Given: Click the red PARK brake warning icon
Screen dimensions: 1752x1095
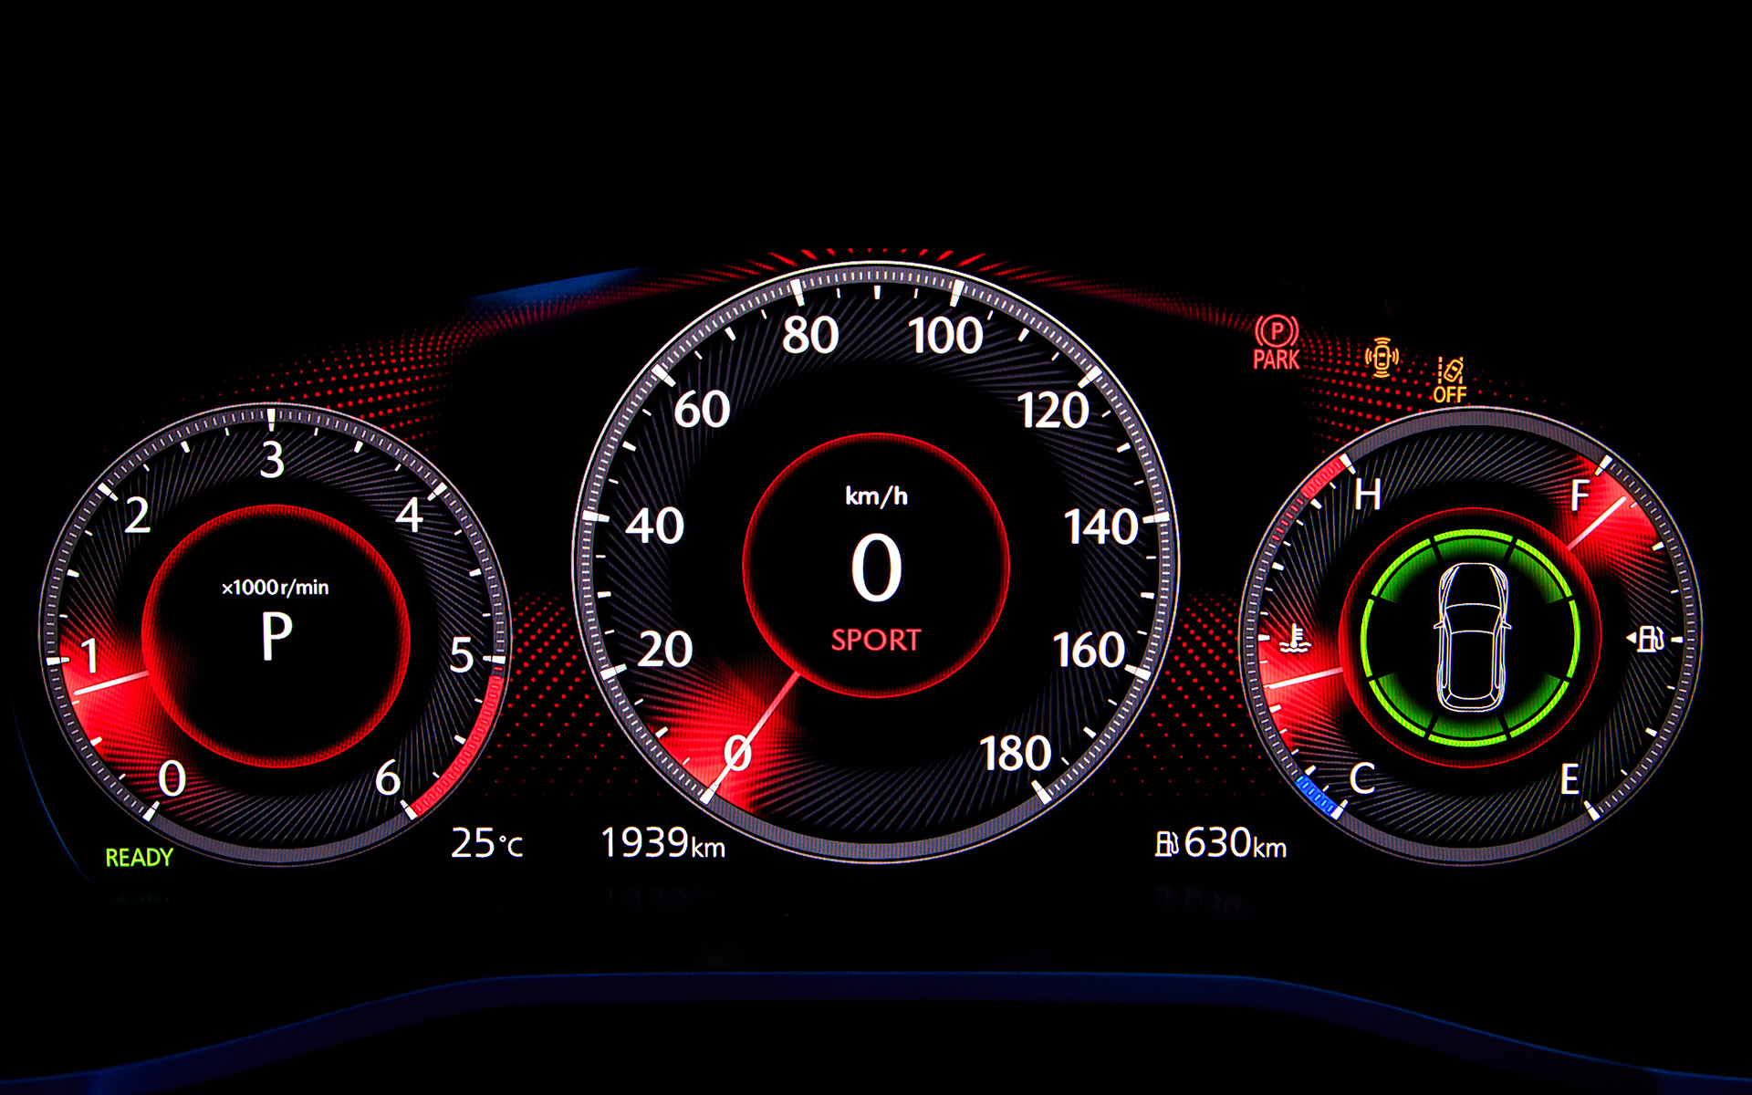Looking at the screenshot, I should [x=1276, y=342].
